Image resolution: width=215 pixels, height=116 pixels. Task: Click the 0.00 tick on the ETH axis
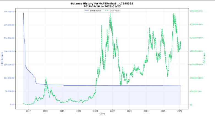pyautogui.click(x=12, y=105)
